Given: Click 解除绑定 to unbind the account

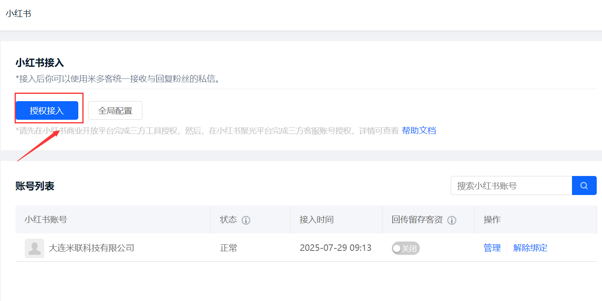Looking at the screenshot, I should [530, 248].
